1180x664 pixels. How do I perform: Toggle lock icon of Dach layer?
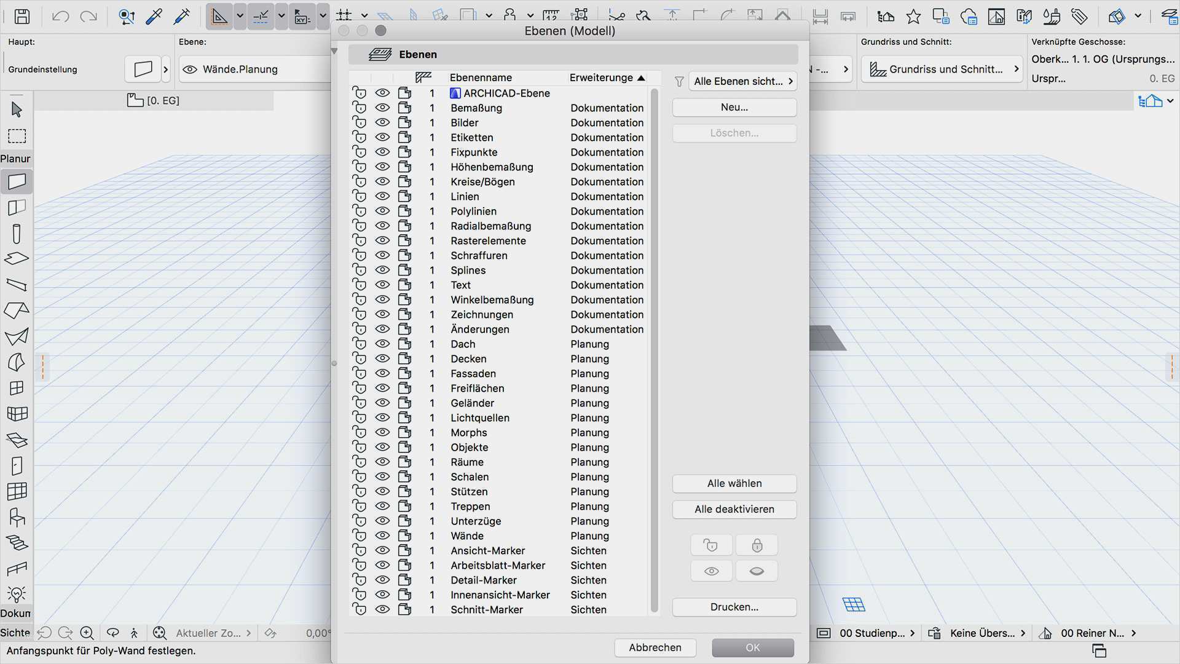(x=360, y=344)
